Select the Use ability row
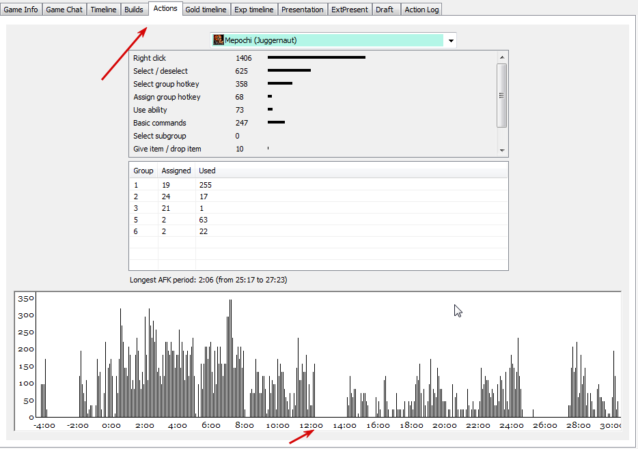638x449 pixels. tap(312, 110)
